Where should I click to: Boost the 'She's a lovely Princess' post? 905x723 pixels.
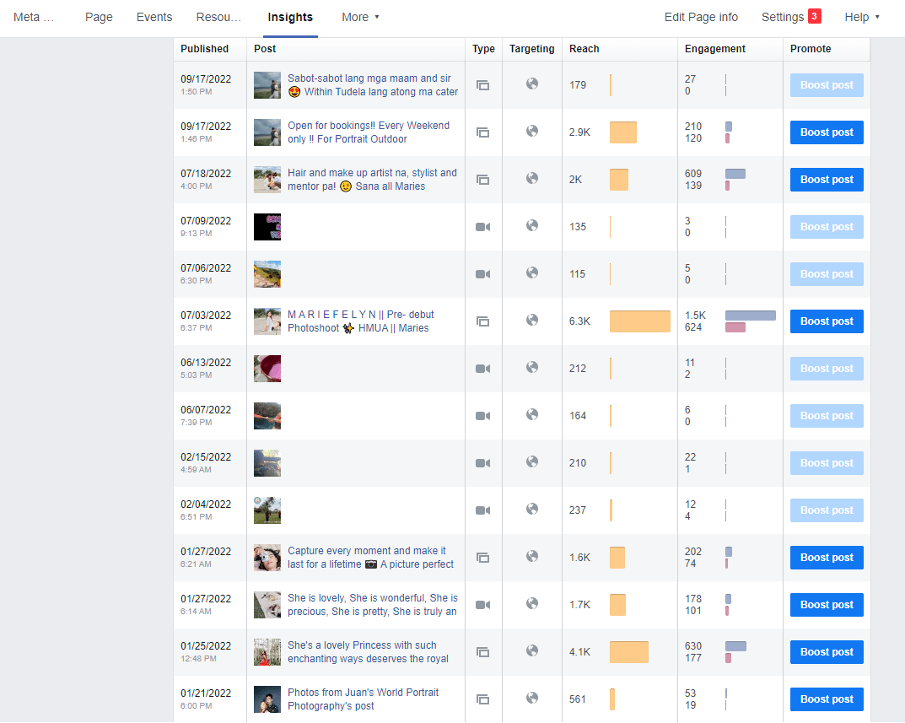827,652
